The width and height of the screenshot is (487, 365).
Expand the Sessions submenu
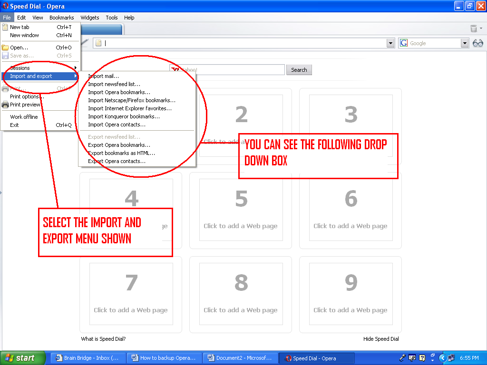tap(40, 68)
